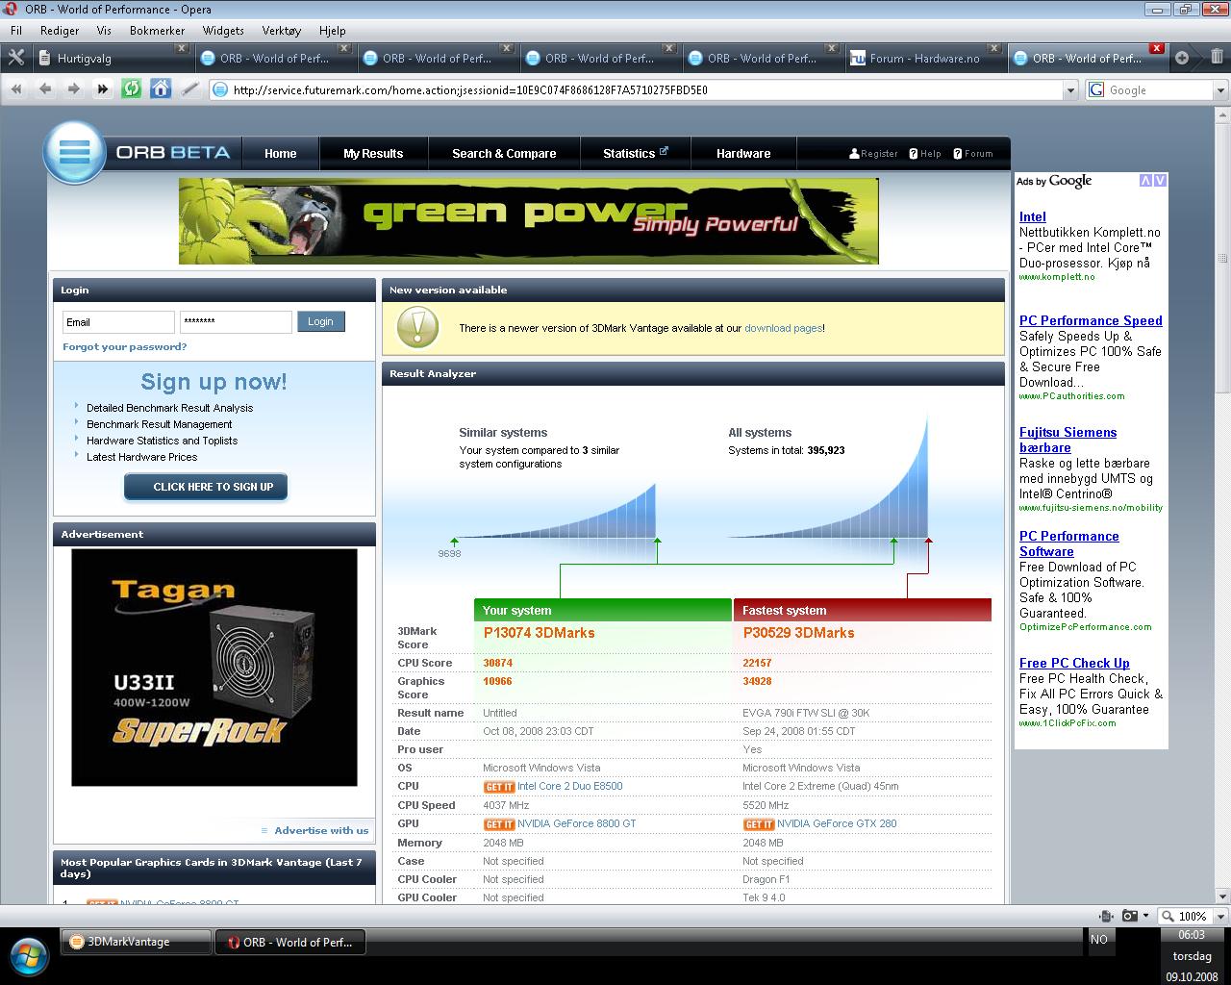Open the closed tabs trash can
This screenshot has width=1231, height=985.
click(x=1217, y=57)
